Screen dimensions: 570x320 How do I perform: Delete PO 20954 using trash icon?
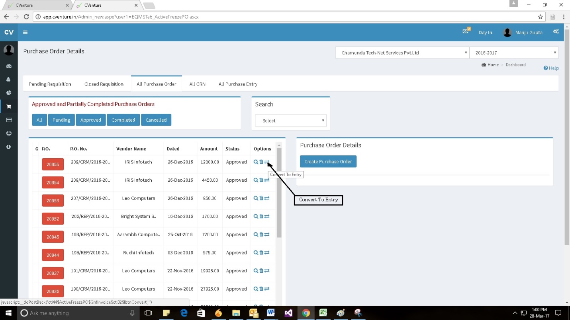pos(261,180)
